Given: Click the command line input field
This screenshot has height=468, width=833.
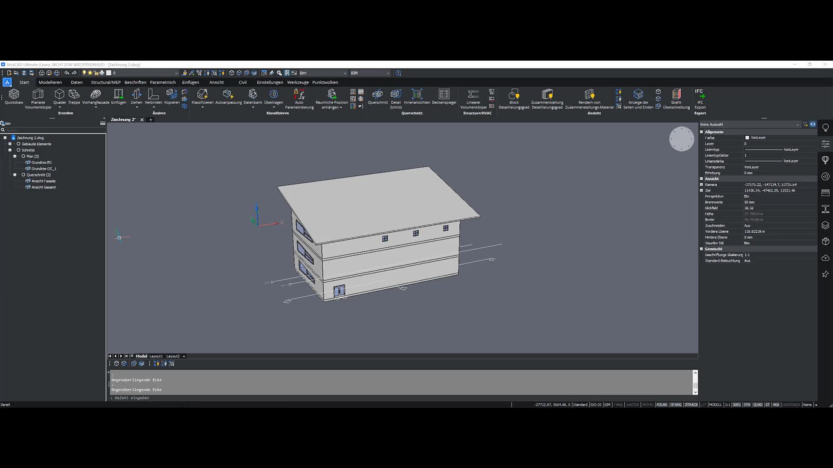Looking at the screenshot, I should tap(401, 398).
